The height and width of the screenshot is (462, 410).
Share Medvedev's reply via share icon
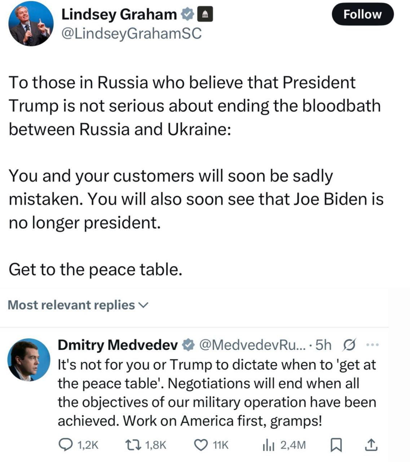point(371,445)
